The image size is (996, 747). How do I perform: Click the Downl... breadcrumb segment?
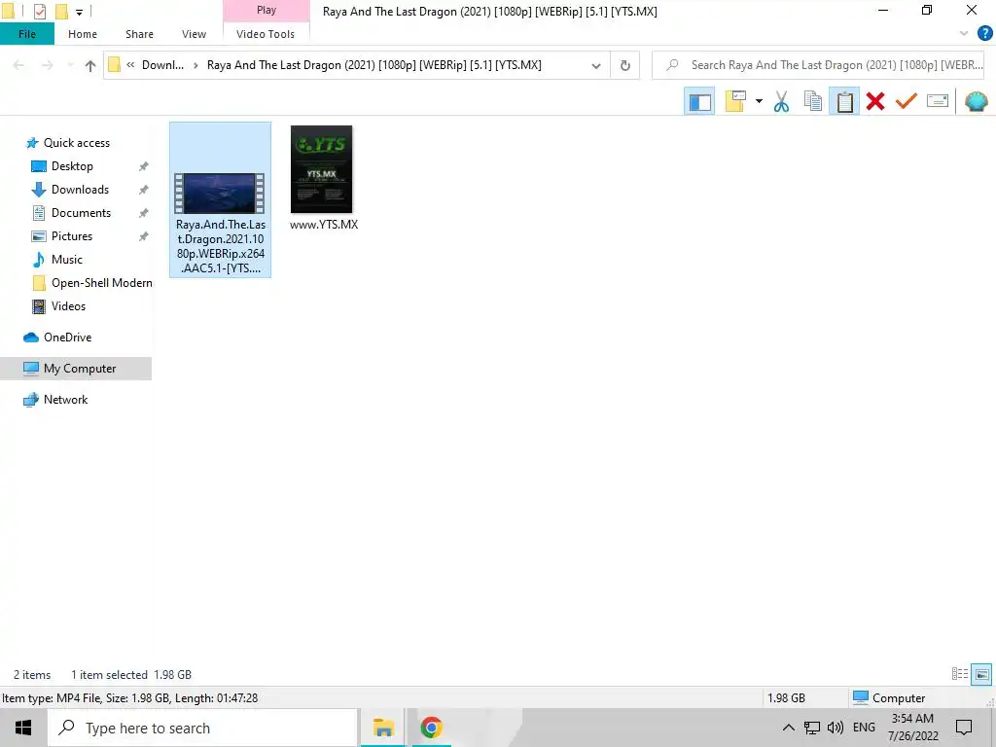pyautogui.click(x=162, y=65)
